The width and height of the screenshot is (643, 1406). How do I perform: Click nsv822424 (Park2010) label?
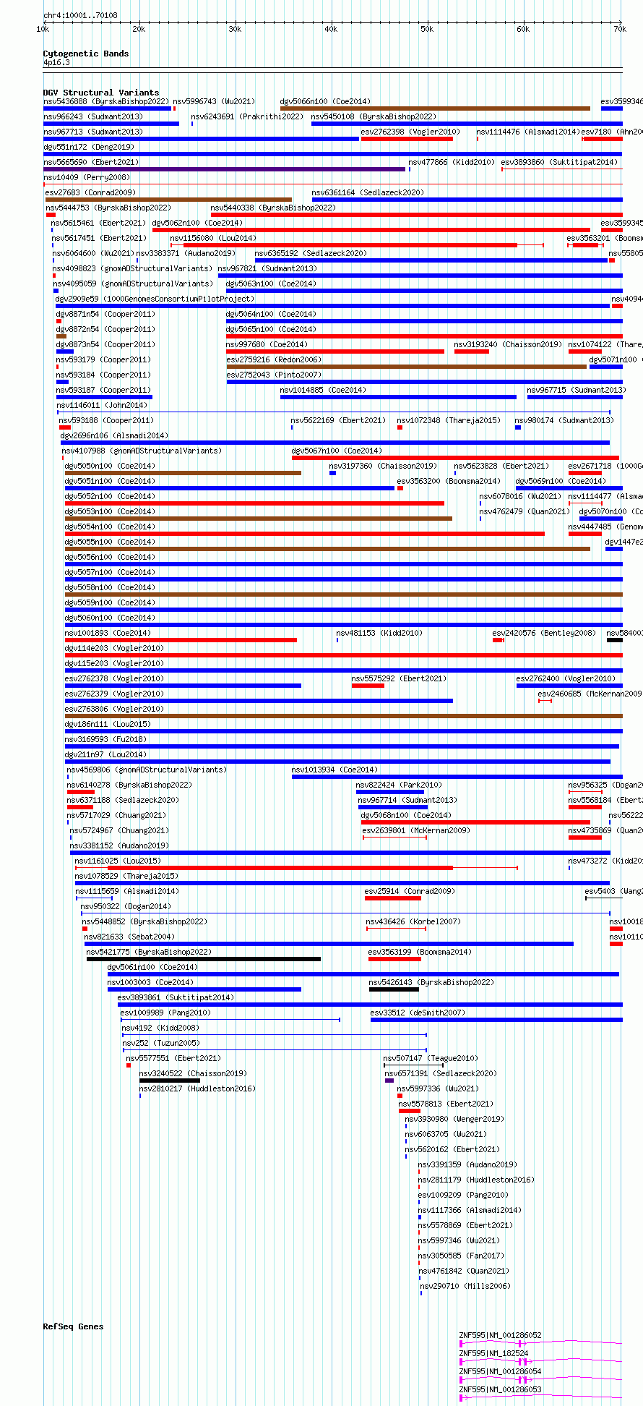tap(399, 785)
